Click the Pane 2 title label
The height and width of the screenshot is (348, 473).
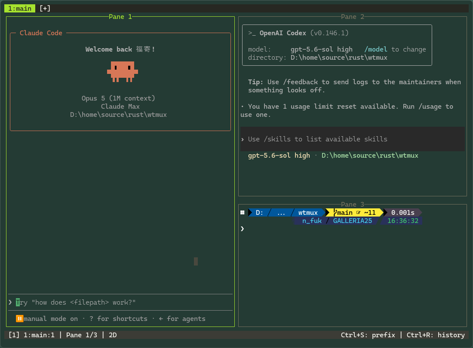tap(352, 17)
